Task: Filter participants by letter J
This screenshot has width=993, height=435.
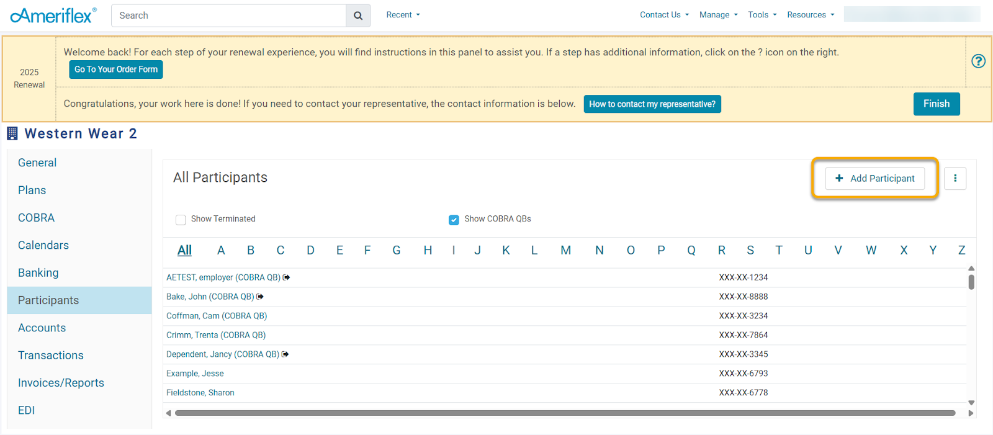Action: (x=477, y=250)
